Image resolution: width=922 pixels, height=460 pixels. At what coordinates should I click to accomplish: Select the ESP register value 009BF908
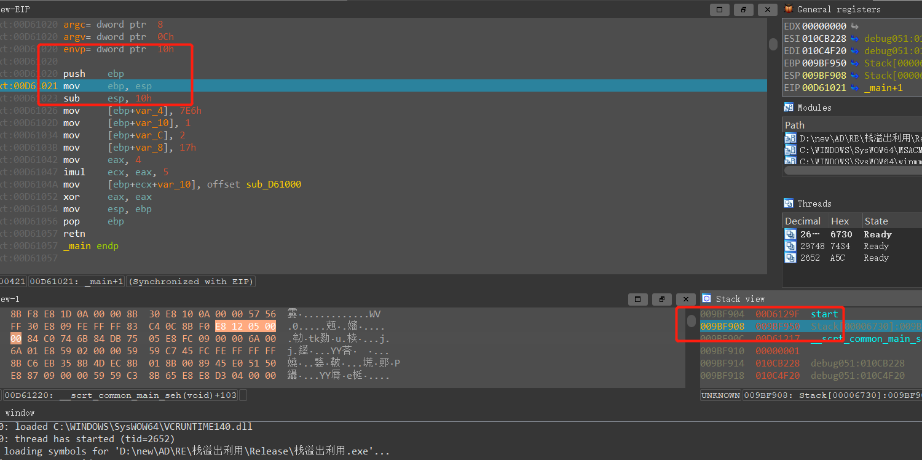[x=824, y=76]
